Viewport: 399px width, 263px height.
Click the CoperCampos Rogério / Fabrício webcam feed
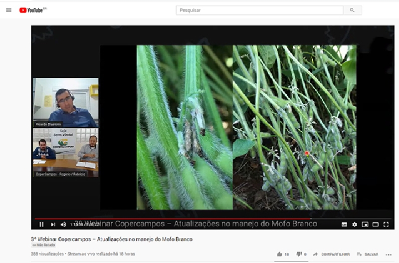coord(66,153)
